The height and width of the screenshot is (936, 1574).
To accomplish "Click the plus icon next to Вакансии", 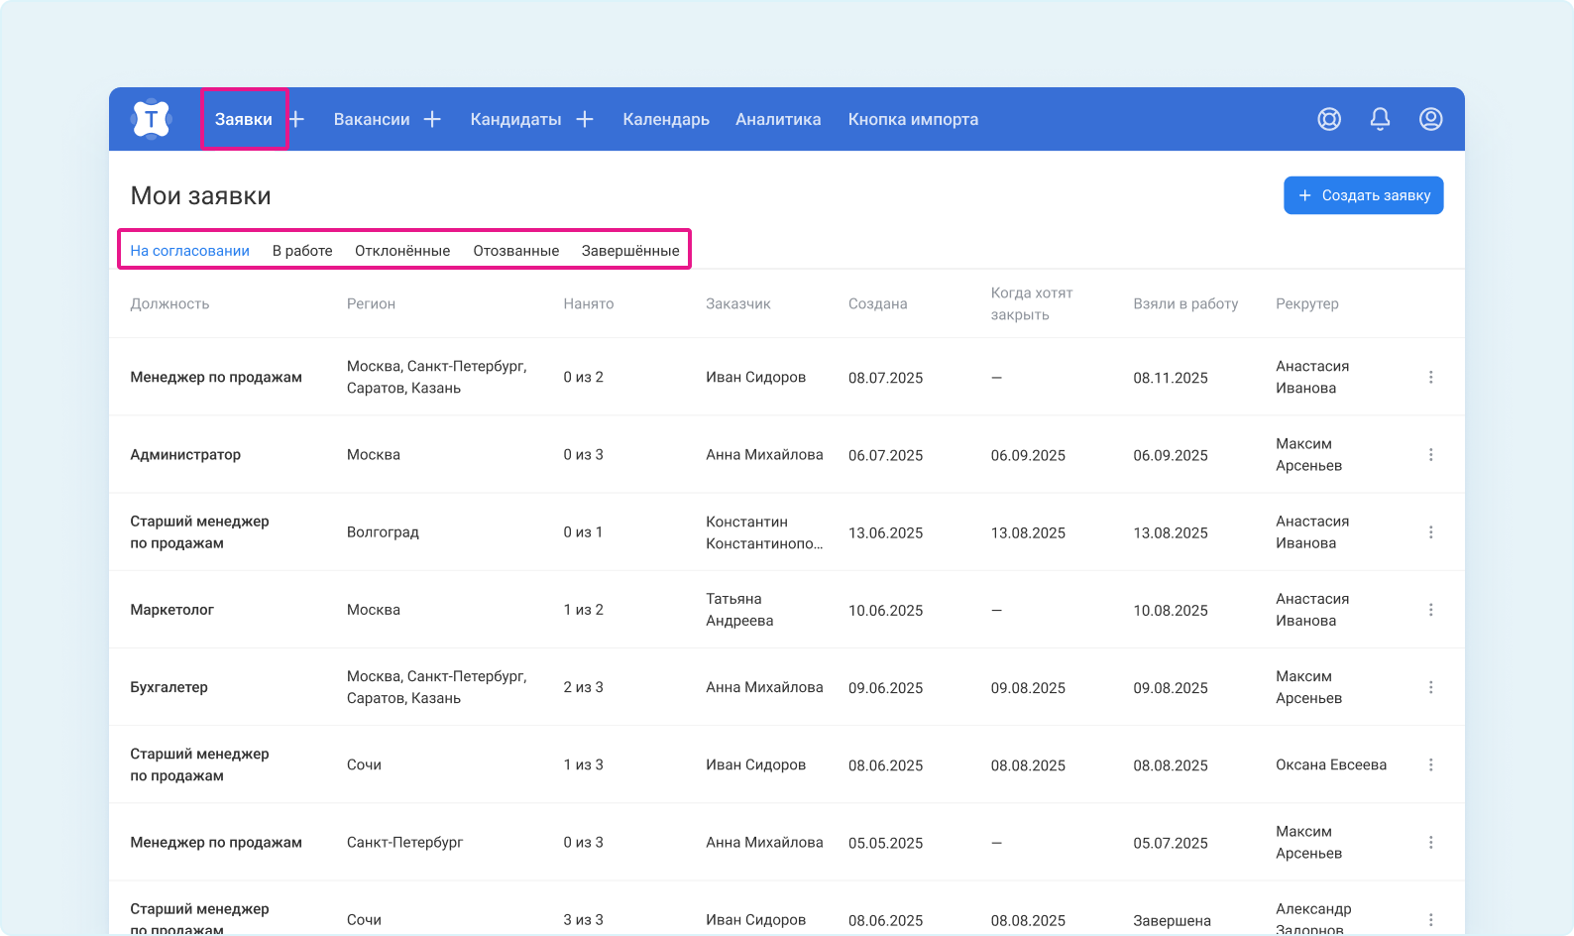I will tap(432, 119).
